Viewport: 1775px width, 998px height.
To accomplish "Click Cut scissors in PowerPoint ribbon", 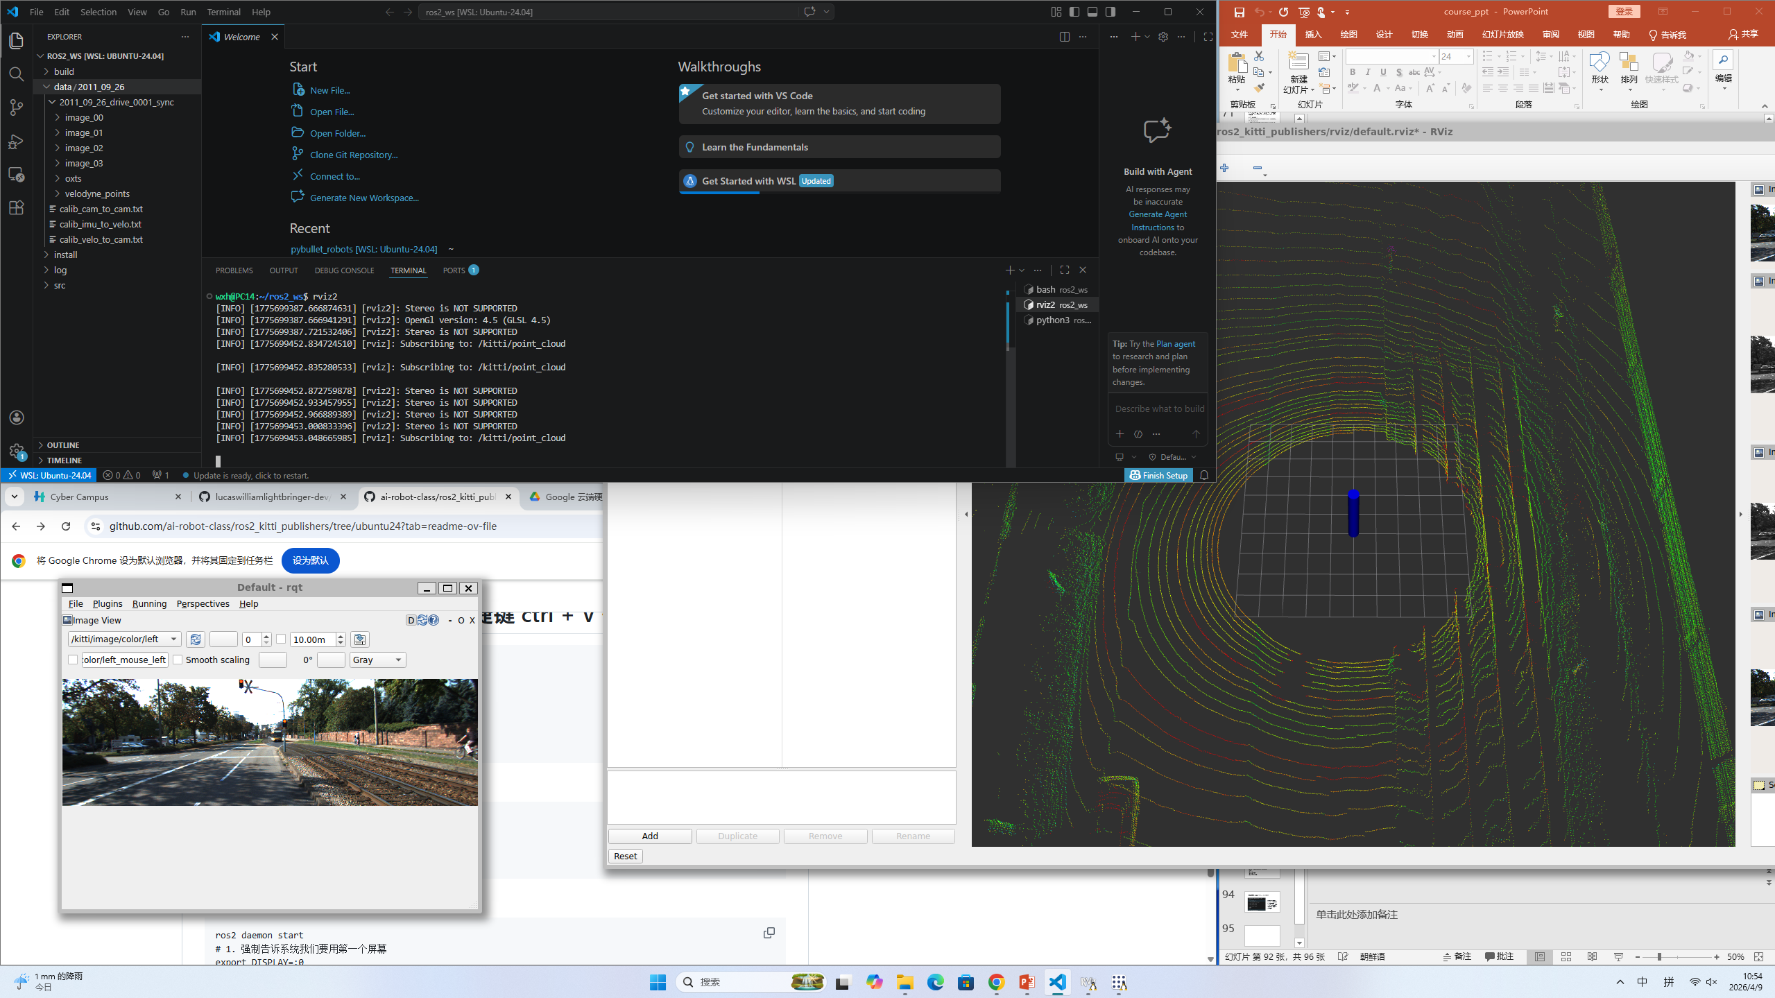I will coord(1259,55).
